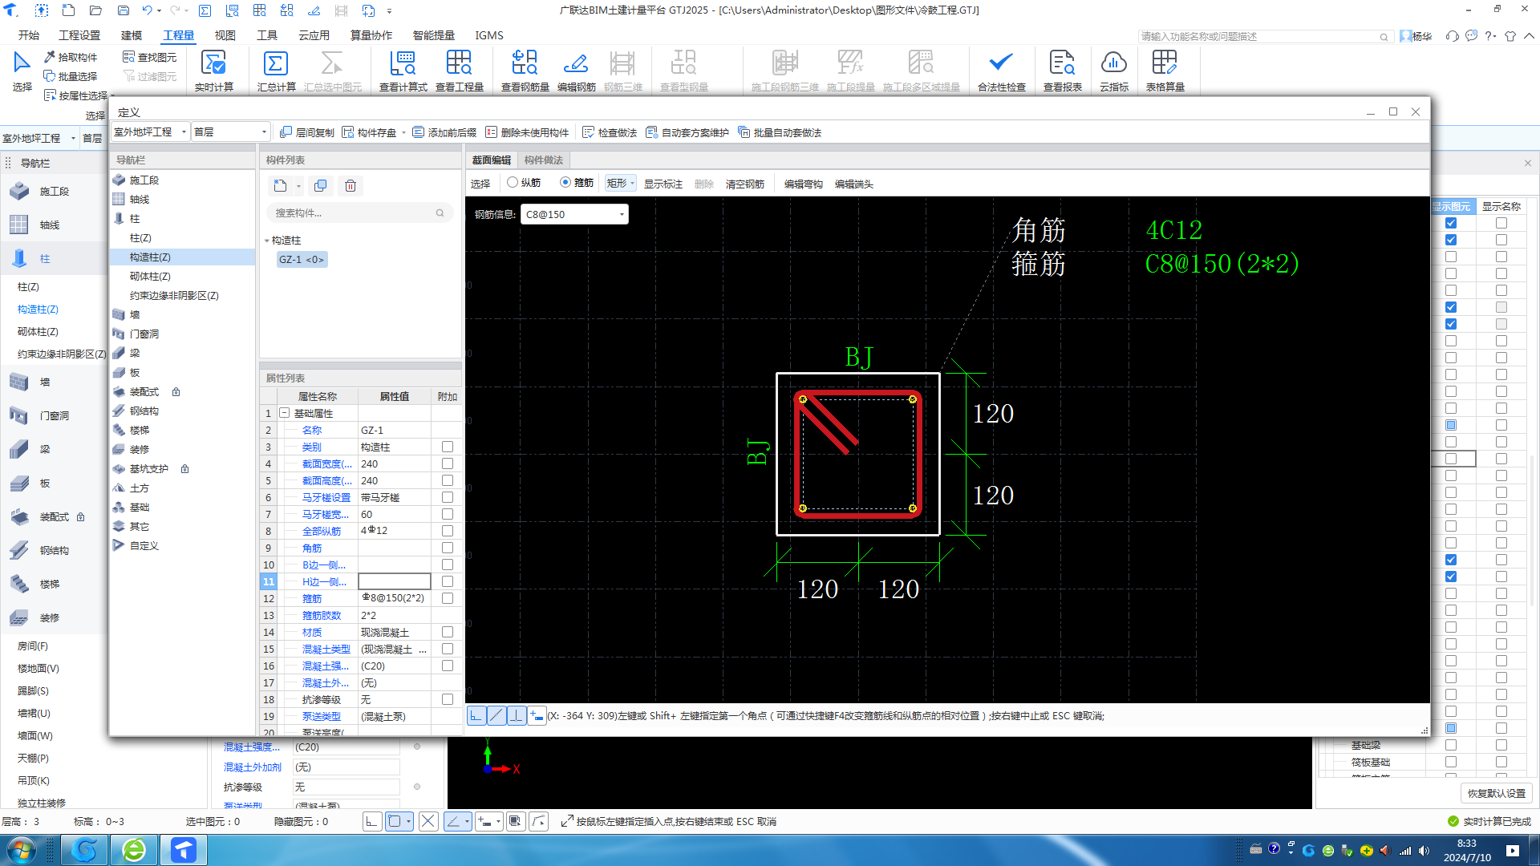The height and width of the screenshot is (866, 1540).
Task: Click 检查做法 toolbar item
Action: [x=610, y=132]
